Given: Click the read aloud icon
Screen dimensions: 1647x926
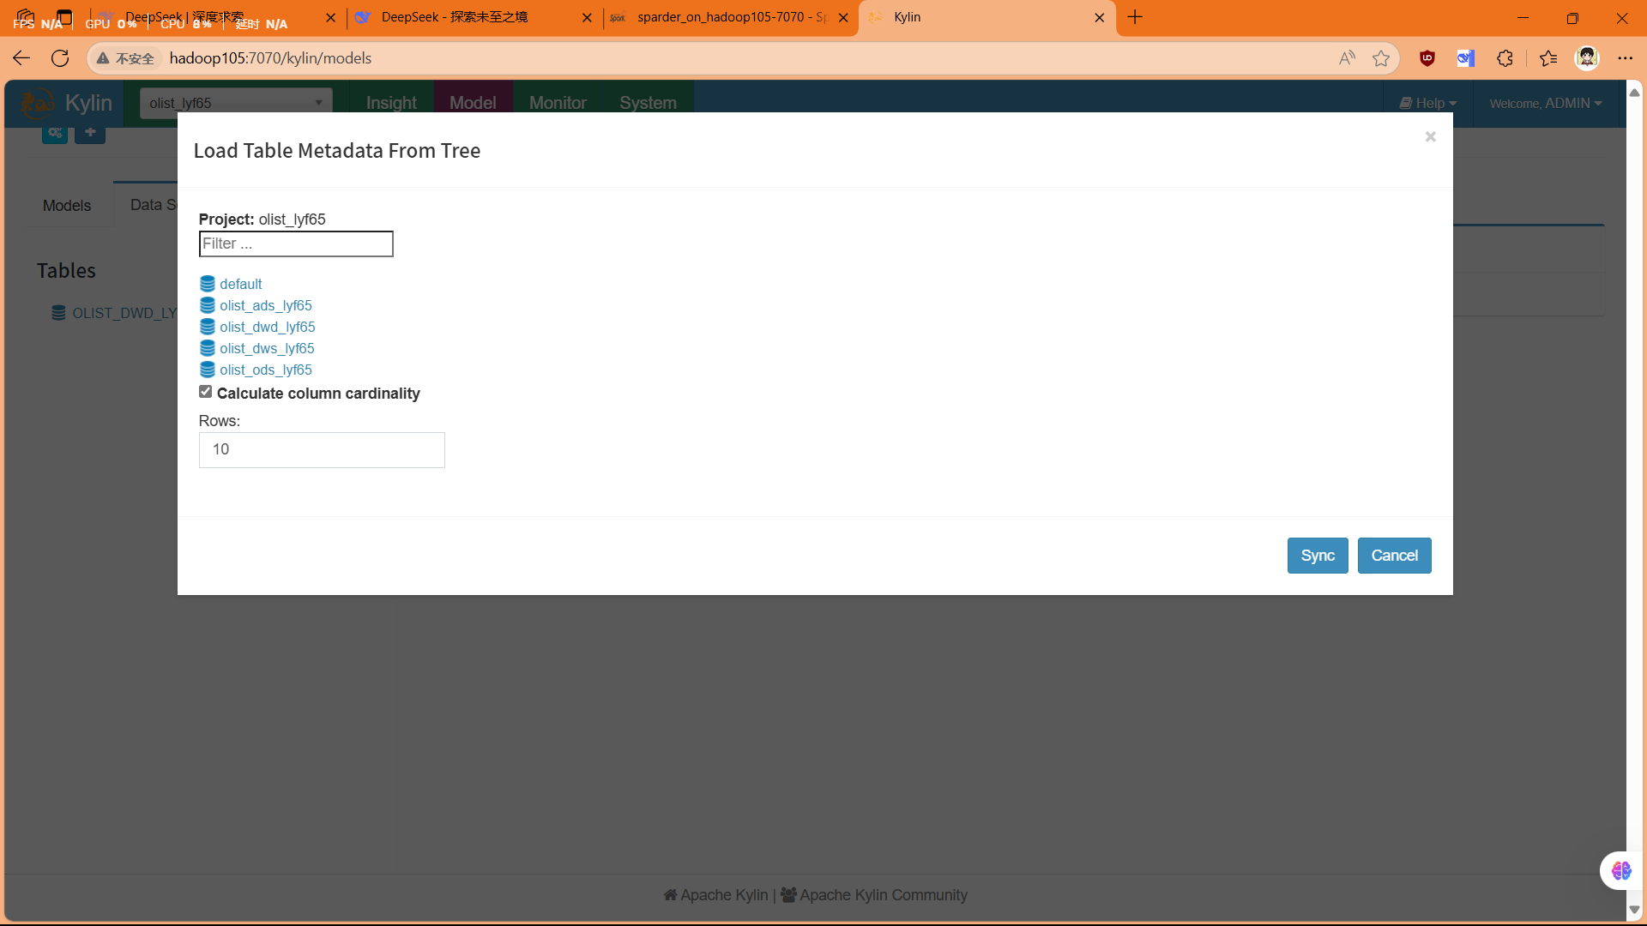Looking at the screenshot, I should click(1347, 58).
